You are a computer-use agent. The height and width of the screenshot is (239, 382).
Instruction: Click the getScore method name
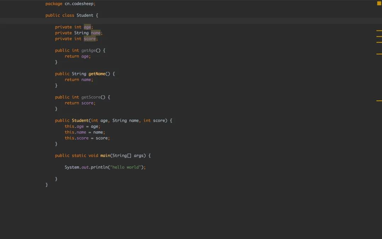(91, 97)
